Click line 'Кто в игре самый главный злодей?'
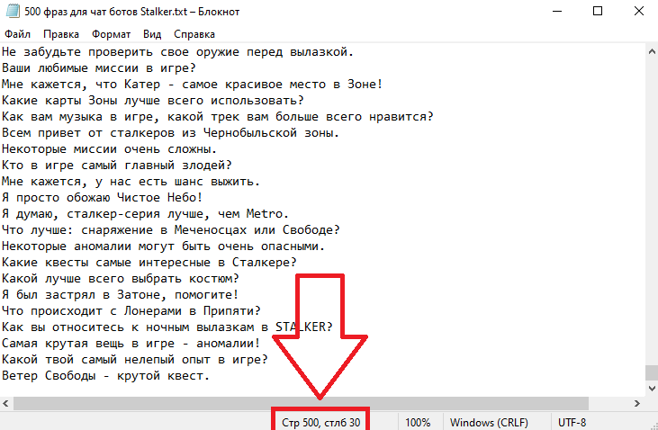Image resolution: width=658 pixels, height=430 pixels. pos(117,166)
